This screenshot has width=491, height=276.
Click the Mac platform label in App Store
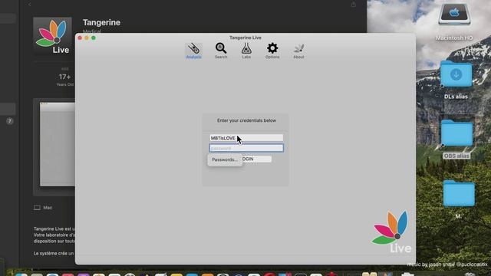pos(43,208)
